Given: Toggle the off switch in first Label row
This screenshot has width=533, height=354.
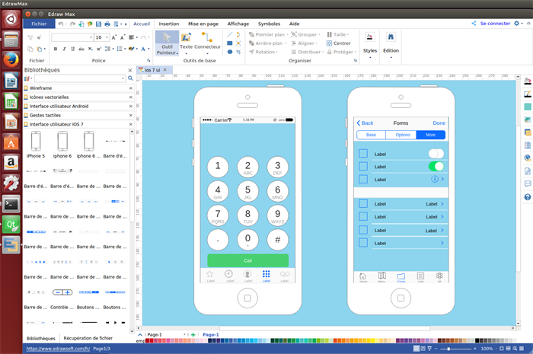Looking at the screenshot, I should [x=436, y=154].
